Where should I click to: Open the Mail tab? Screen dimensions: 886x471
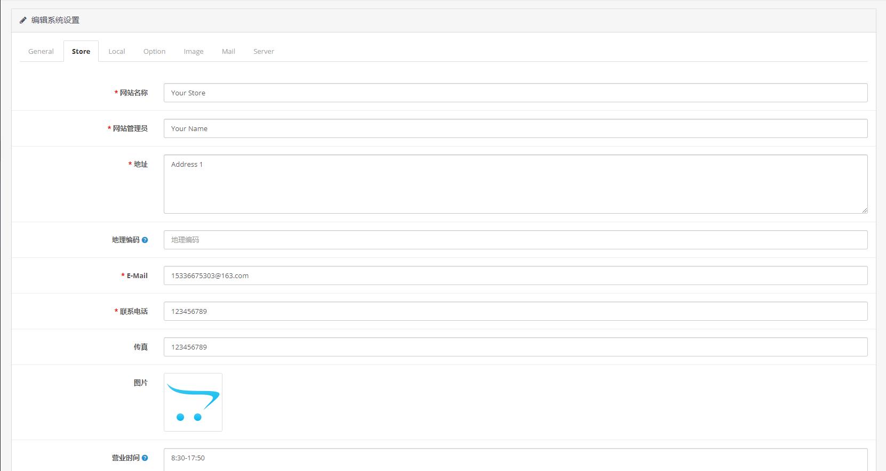228,51
